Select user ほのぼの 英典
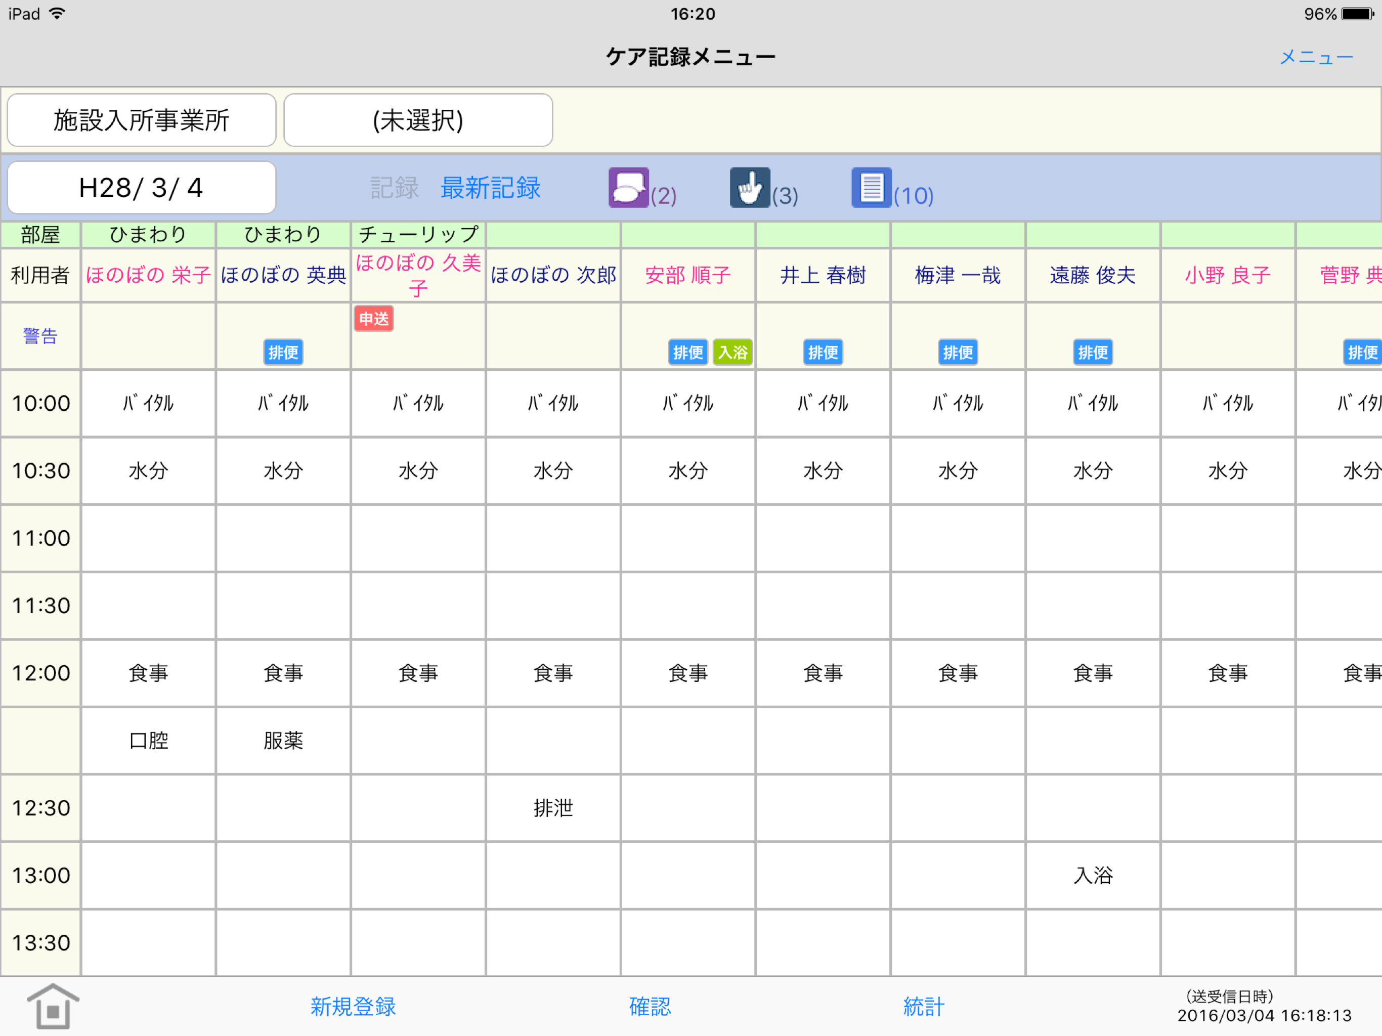 click(x=283, y=275)
